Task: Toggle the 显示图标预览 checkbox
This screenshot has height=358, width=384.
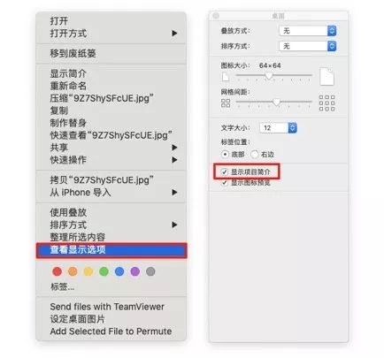Action: pos(225,183)
